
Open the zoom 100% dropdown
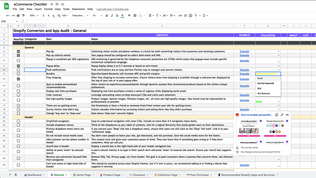point(34,15)
